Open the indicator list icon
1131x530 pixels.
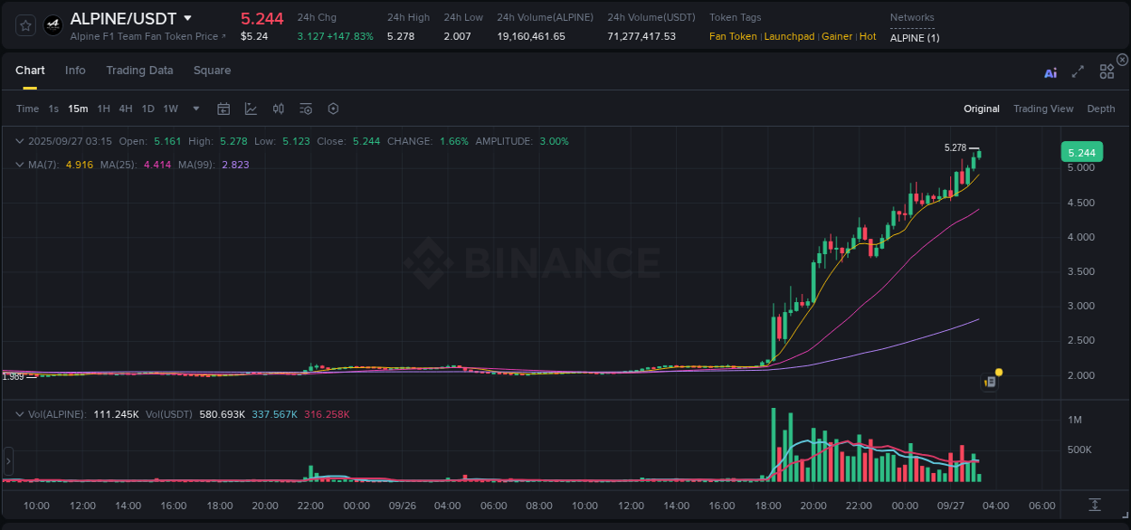pyautogui.click(x=305, y=109)
